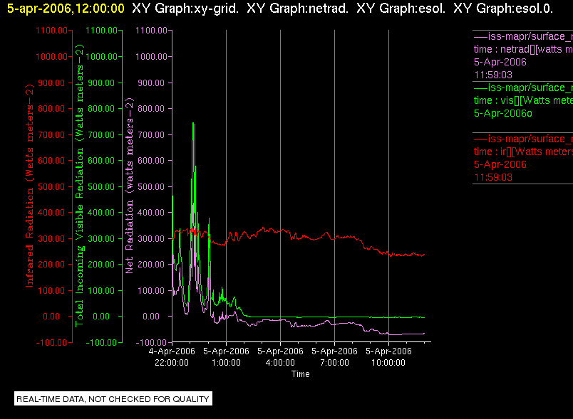Select the REAL-TIME DATA, NOT CHECKED FOR QUALITY label
Viewport: 573px width, 419px height.
coord(113,398)
